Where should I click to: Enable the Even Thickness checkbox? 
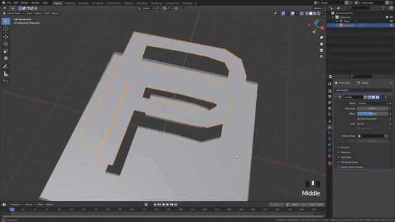[359, 119]
